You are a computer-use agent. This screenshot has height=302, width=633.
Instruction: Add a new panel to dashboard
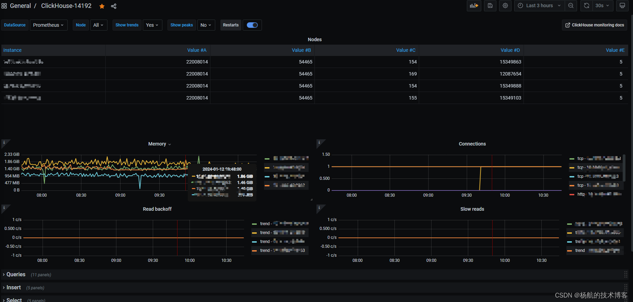tap(474, 5)
